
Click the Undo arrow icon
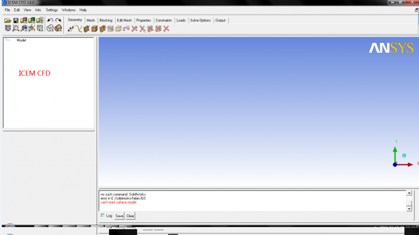pos(50,20)
